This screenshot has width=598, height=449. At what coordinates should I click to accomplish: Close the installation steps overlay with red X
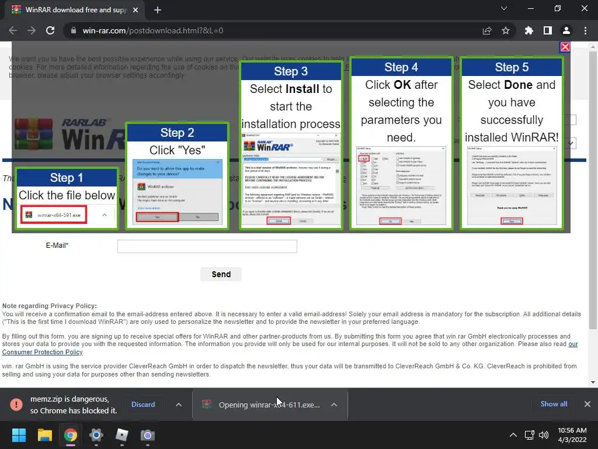[x=565, y=47]
